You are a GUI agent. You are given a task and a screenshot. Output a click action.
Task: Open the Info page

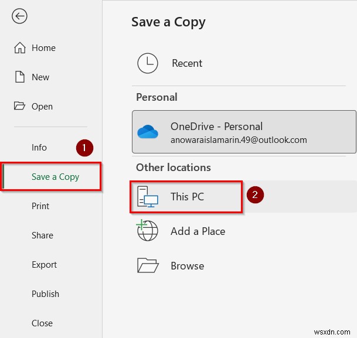point(39,148)
